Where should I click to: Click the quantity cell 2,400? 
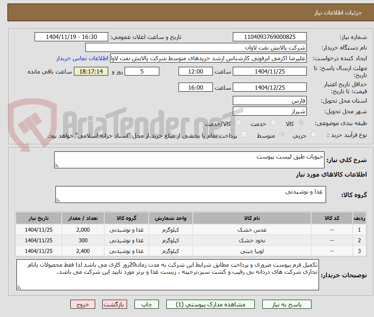[83, 251]
